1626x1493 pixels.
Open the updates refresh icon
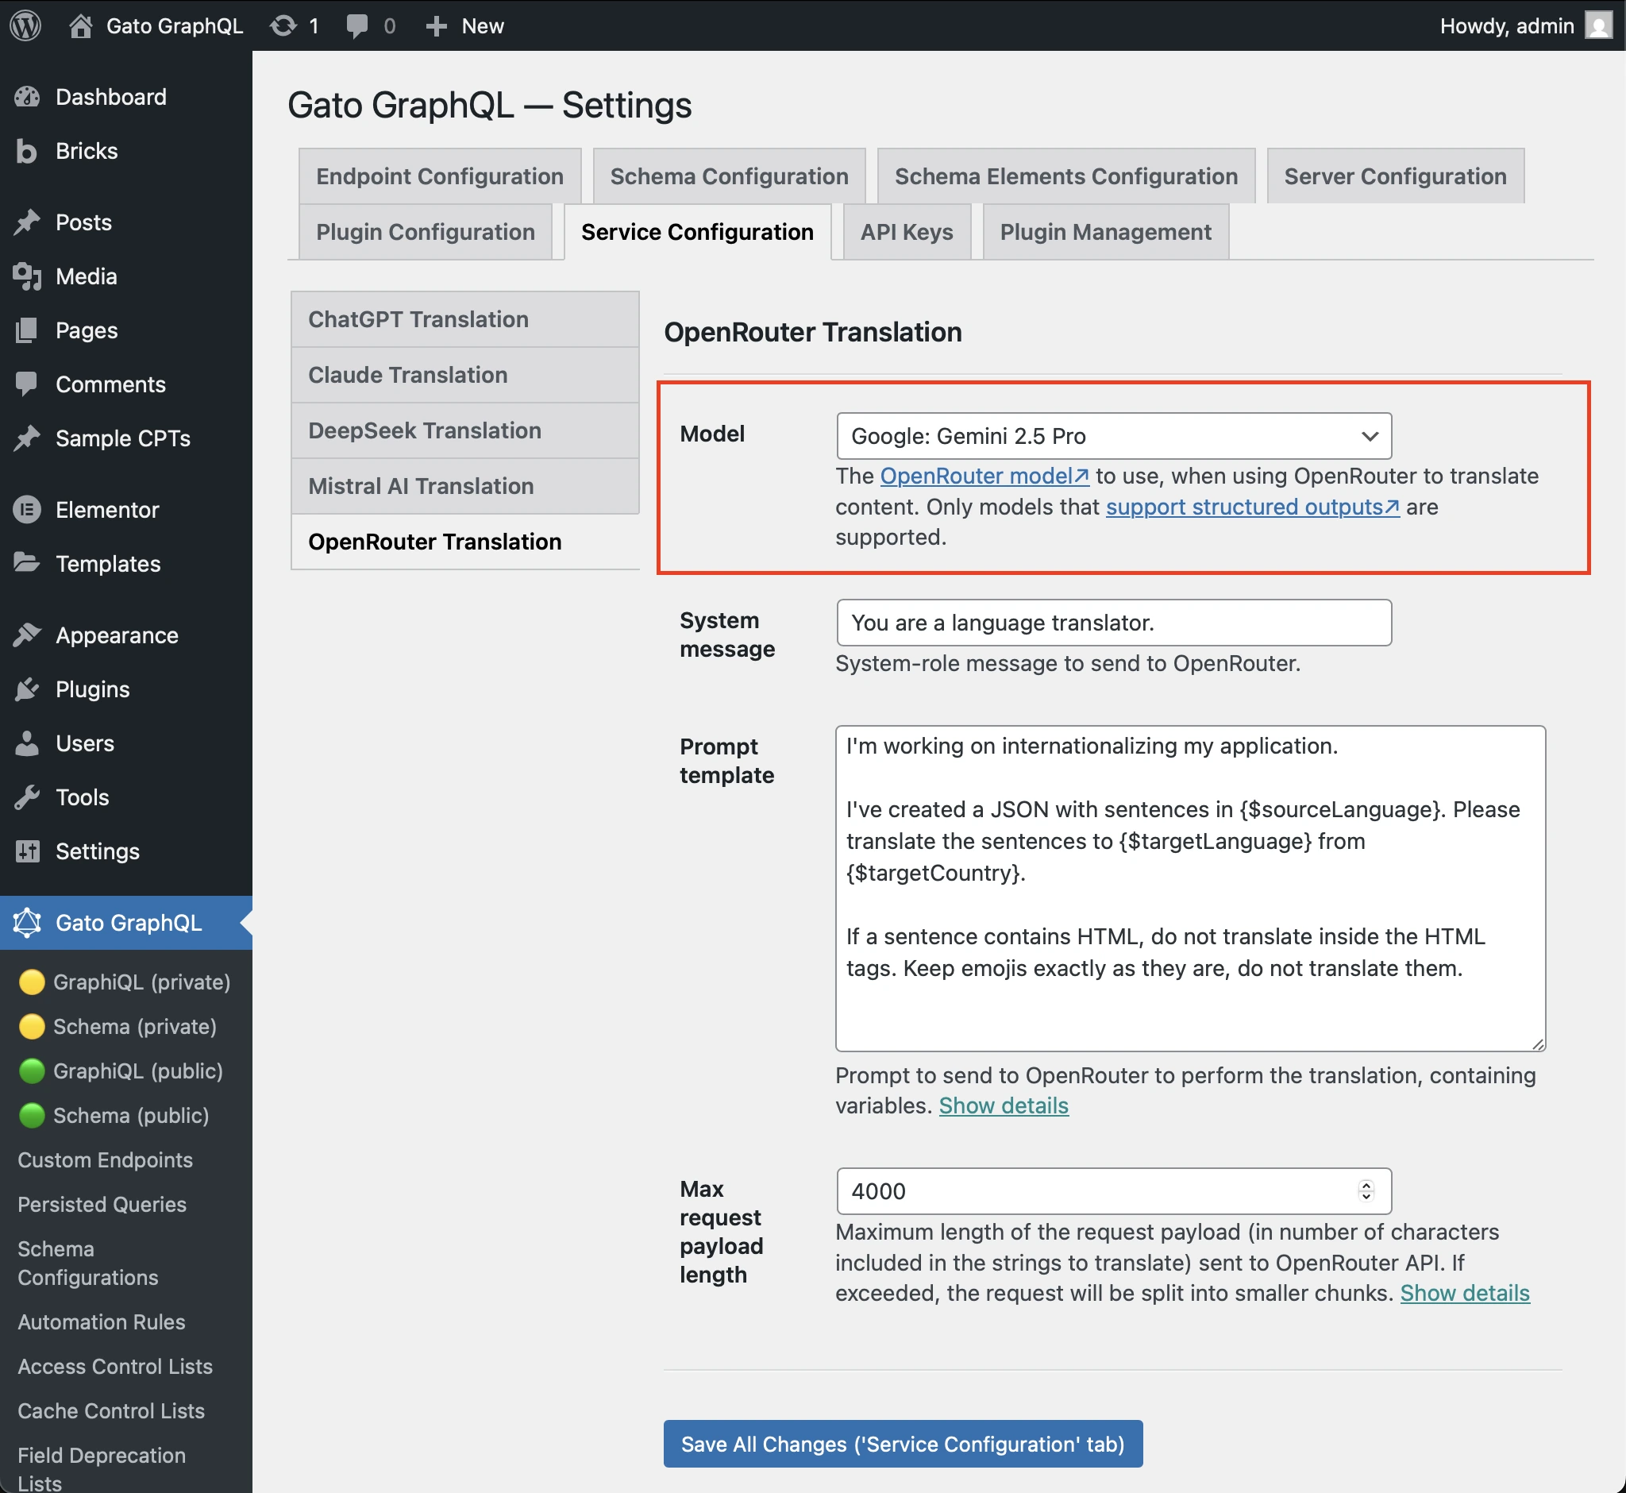tap(283, 26)
